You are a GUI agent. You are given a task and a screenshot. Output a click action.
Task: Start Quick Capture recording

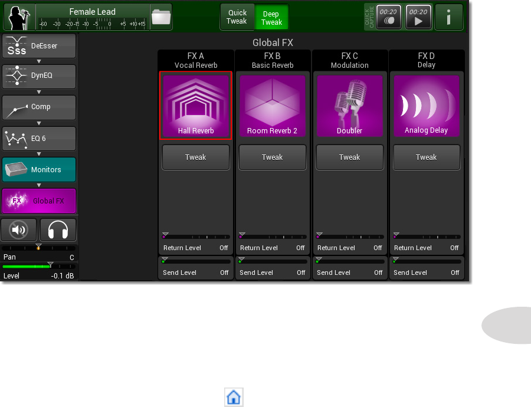point(388,17)
